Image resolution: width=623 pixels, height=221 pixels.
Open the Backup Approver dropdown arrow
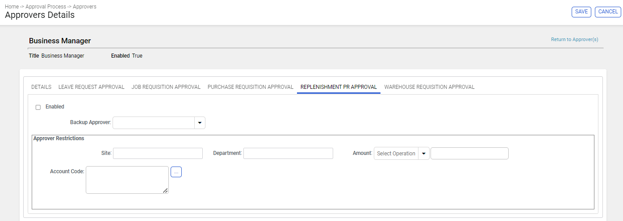click(200, 123)
